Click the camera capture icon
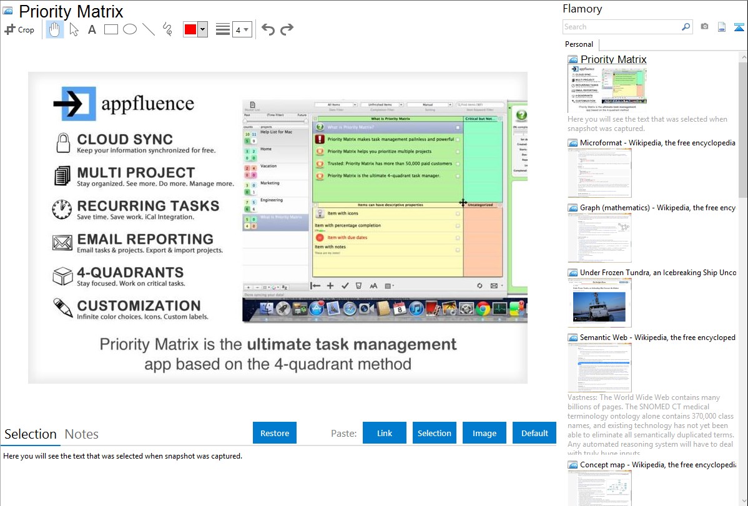 click(x=704, y=27)
